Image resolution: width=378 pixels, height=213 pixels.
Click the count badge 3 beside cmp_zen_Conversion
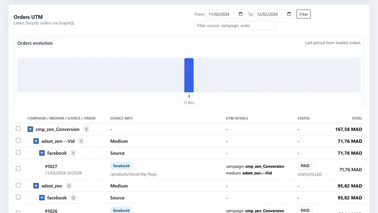pyautogui.click(x=86, y=129)
